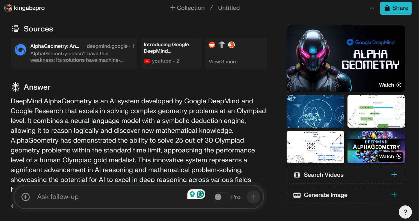Open the help question mark button
Screen dimensions: 419x221
pyautogui.click(x=405, y=212)
